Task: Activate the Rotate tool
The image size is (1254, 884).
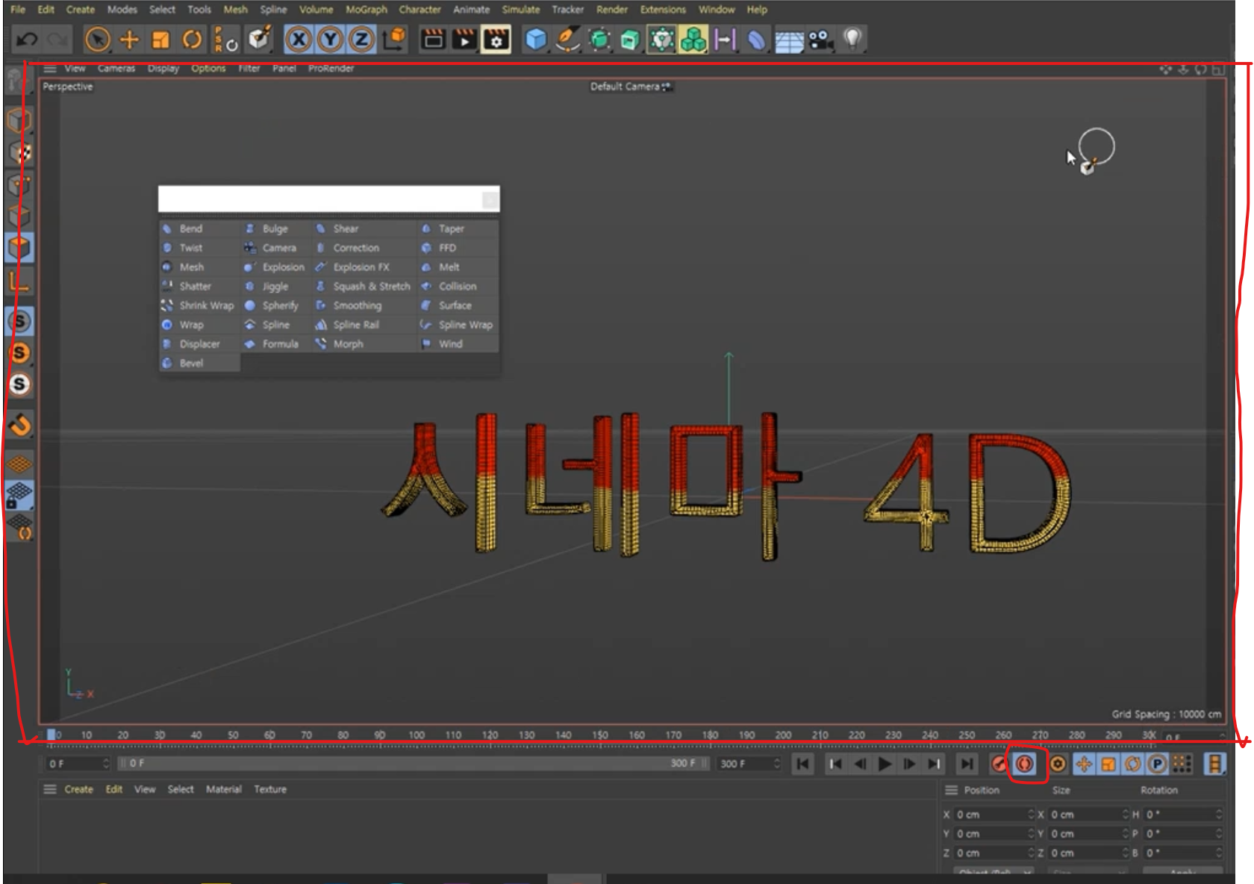Action: point(192,39)
